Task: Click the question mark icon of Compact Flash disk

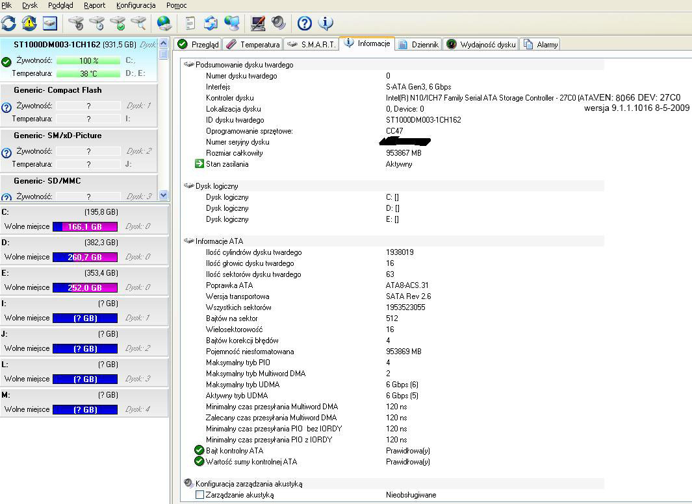Action: [x=6, y=108]
